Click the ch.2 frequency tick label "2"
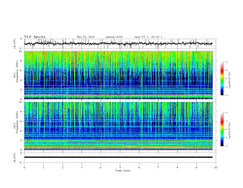 pos(21,140)
